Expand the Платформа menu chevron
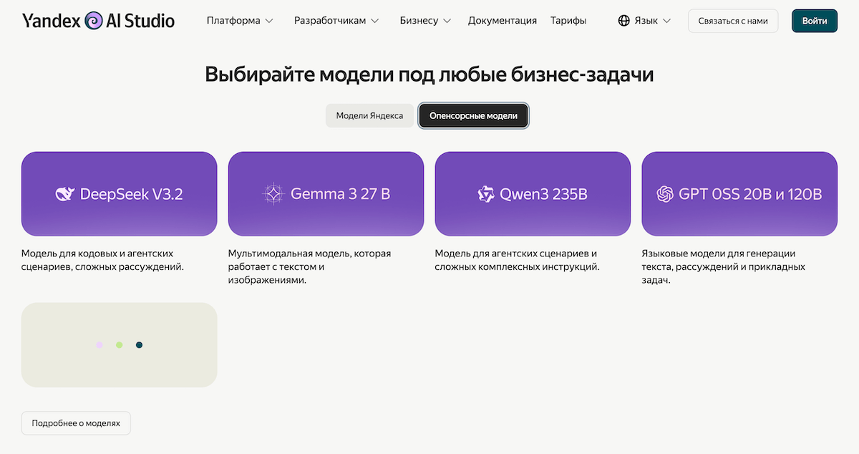 269,21
